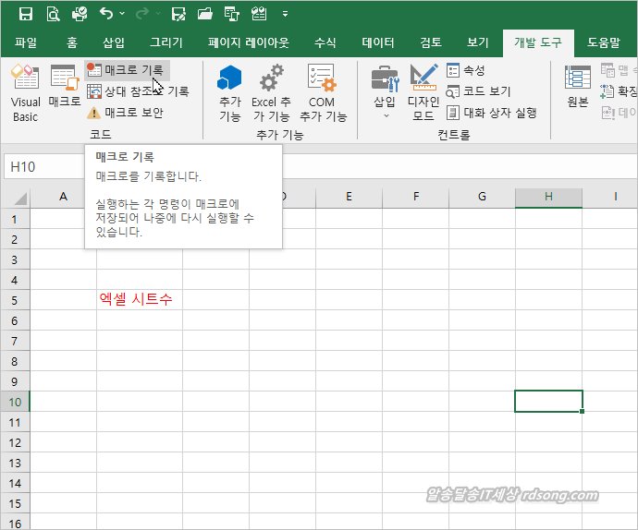This screenshot has width=638, height=530.
Task: Click the 매크로 (Macros) icon
Action: tap(64, 88)
